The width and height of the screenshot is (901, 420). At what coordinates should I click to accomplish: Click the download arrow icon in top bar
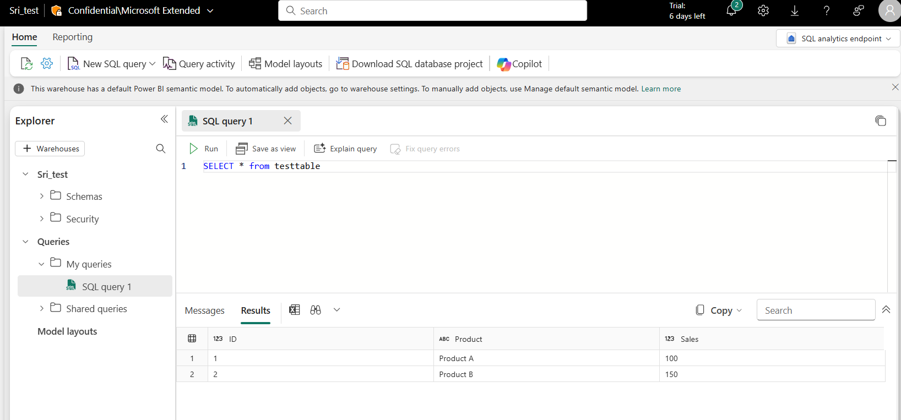[x=795, y=10]
